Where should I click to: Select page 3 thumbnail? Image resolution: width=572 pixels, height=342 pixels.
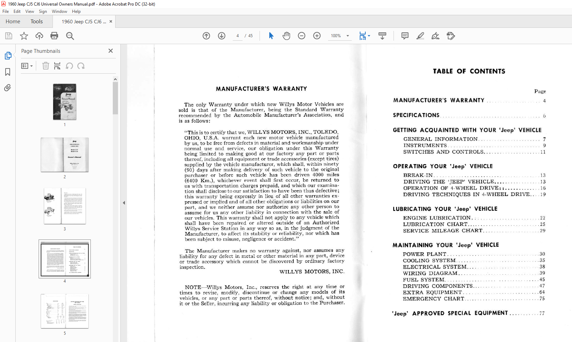point(65,206)
